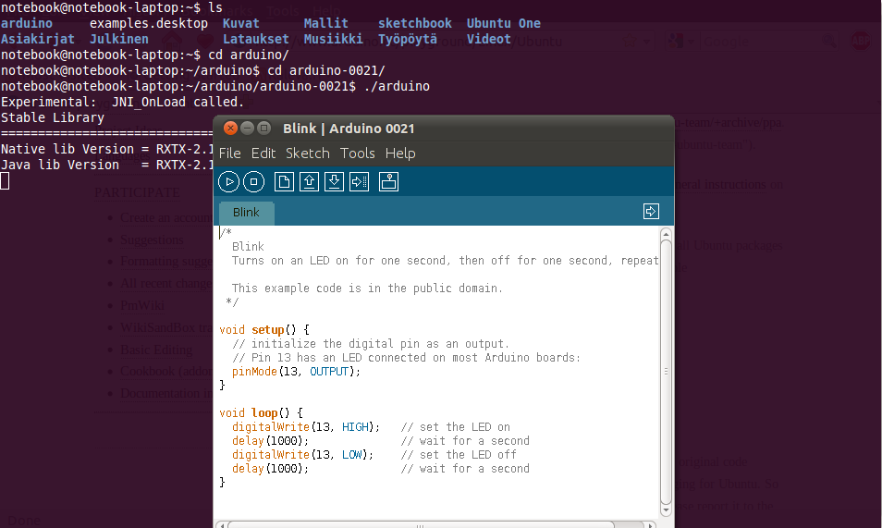Click 'void setup() {' line in code
Viewport: 882px width, 528px height.
tap(264, 330)
